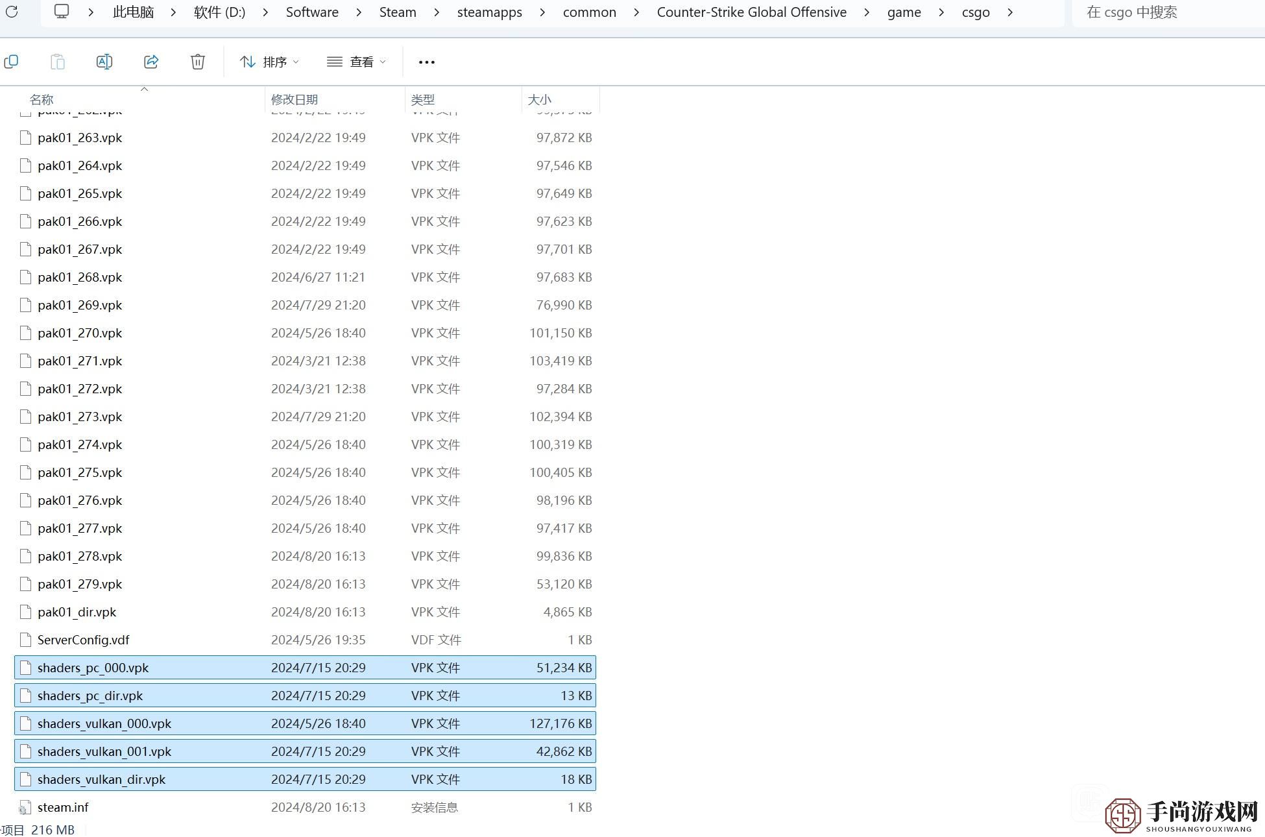Select pak01_278.vpk file name
The width and height of the screenshot is (1265, 837).
click(x=80, y=556)
